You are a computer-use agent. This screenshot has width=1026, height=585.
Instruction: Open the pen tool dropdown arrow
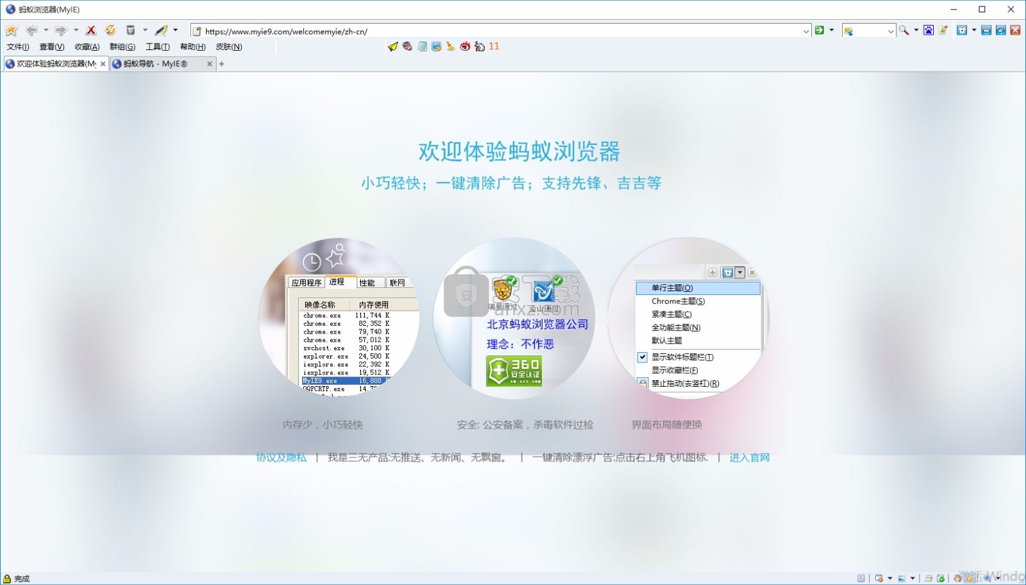click(x=175, y=30)
